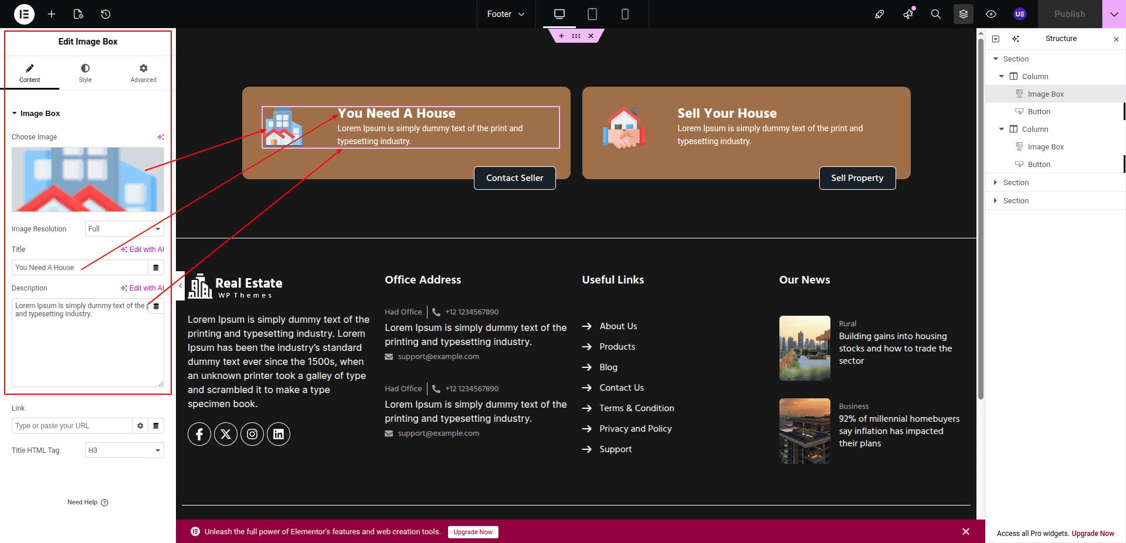Screen dimensions: 1126x543
Task: Open the Finder search icon
Action: click(x=935, y=14)
